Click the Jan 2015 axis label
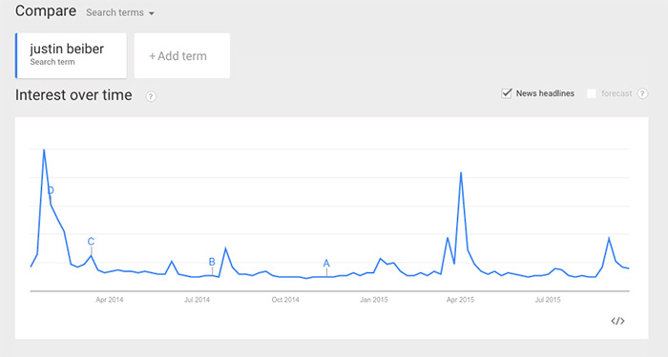This screenshot has width=668, height=357. [x=374, y=300]
